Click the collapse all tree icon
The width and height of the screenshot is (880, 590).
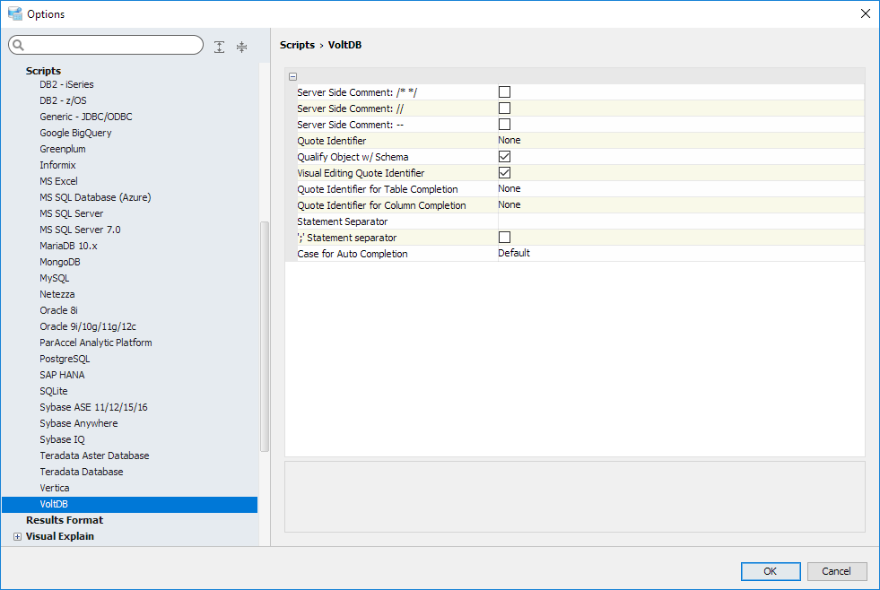[241, 47]
